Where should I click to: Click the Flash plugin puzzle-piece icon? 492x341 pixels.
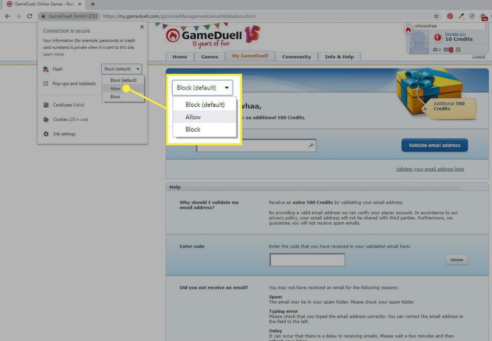pos(46,69)
